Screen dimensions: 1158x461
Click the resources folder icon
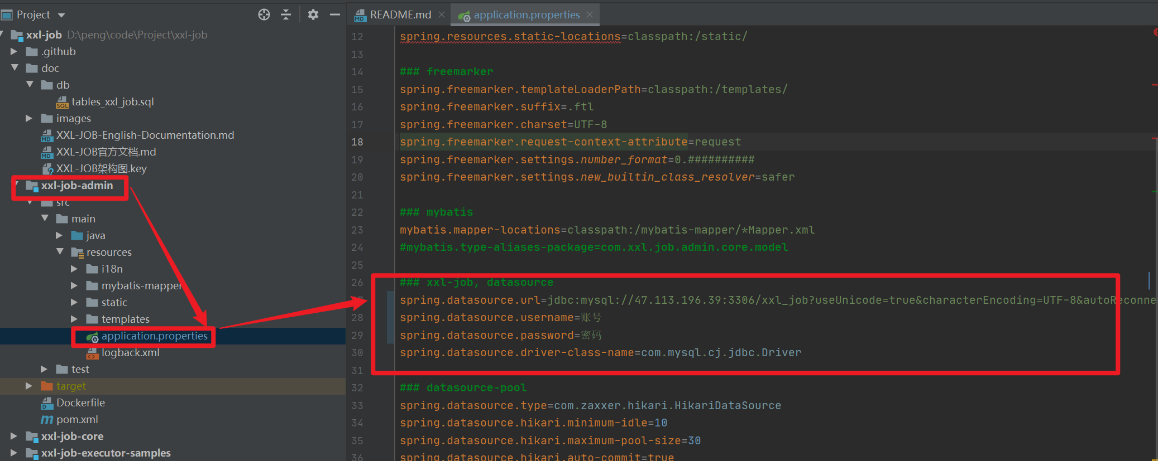[x=78, y=253]
